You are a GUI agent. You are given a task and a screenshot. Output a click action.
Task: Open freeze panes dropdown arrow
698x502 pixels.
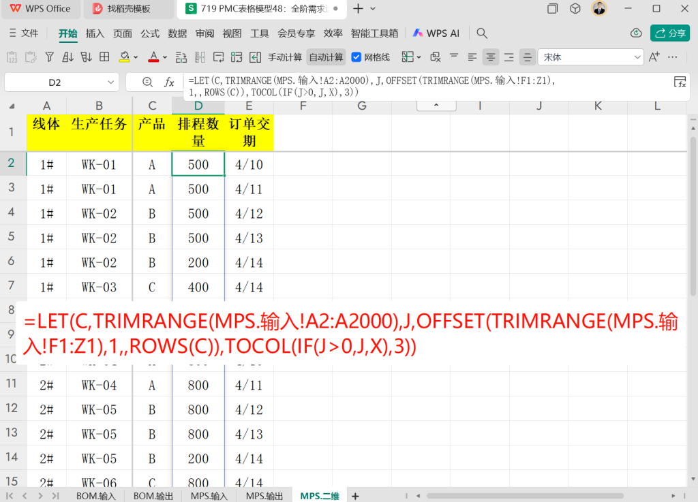[x=419, y=57]
